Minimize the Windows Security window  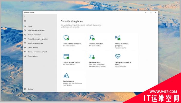tap(146, 13)
